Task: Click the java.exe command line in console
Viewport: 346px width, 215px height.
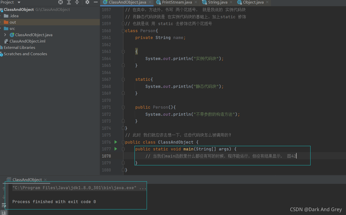Action: click(x=79, y=188)
